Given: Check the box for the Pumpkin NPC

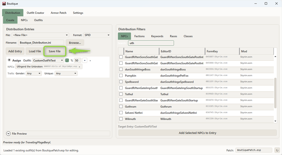Looking at the screenshot, I should click(x=121, y=76).
